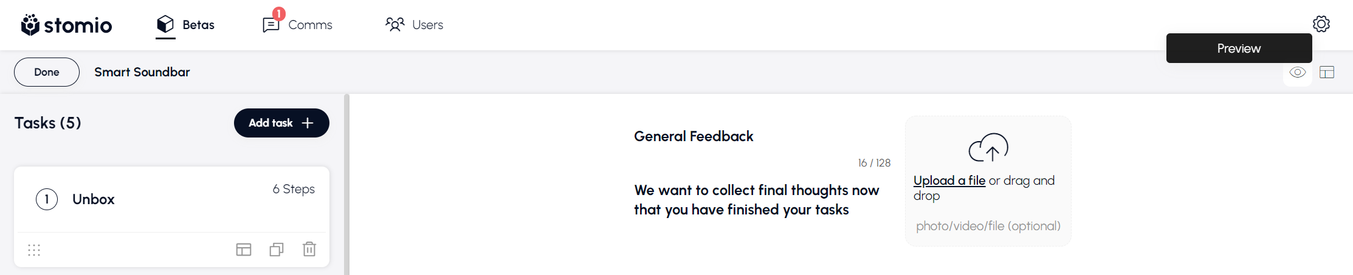Click the Comms notification badge
The width and height of the screenshot is (1353, 275).
tap(279, 13)
